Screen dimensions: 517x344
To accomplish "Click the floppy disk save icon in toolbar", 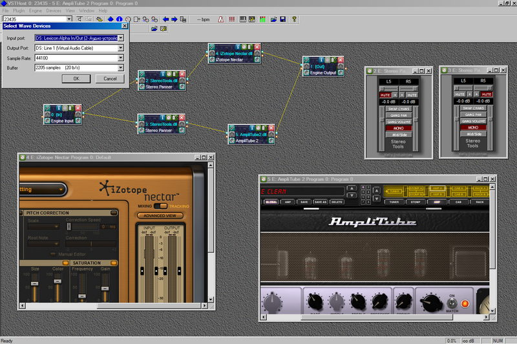I will [282, 19].
